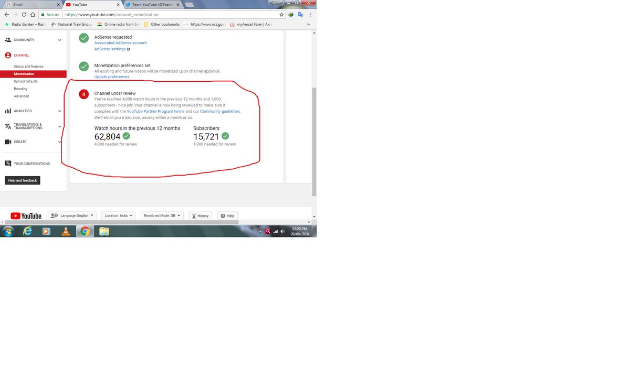Open a new browser tab
The width and height of the screenshot is (630, 370).
[188, 5]
